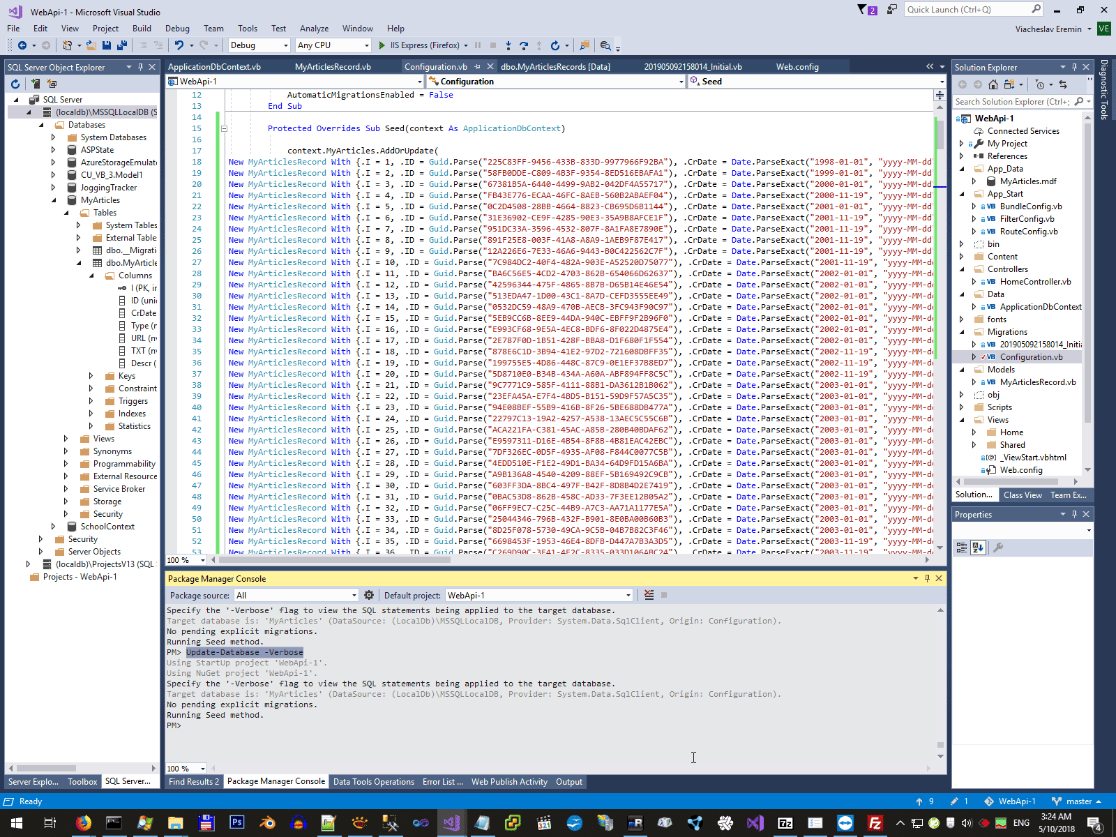Open FileZilla from the taskbar
Viewport: 1116px width, 837px height.
(x=875, y=823)
